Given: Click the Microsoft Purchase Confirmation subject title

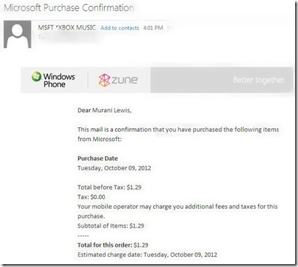Looking at the screenshot, I should point(69,8).
